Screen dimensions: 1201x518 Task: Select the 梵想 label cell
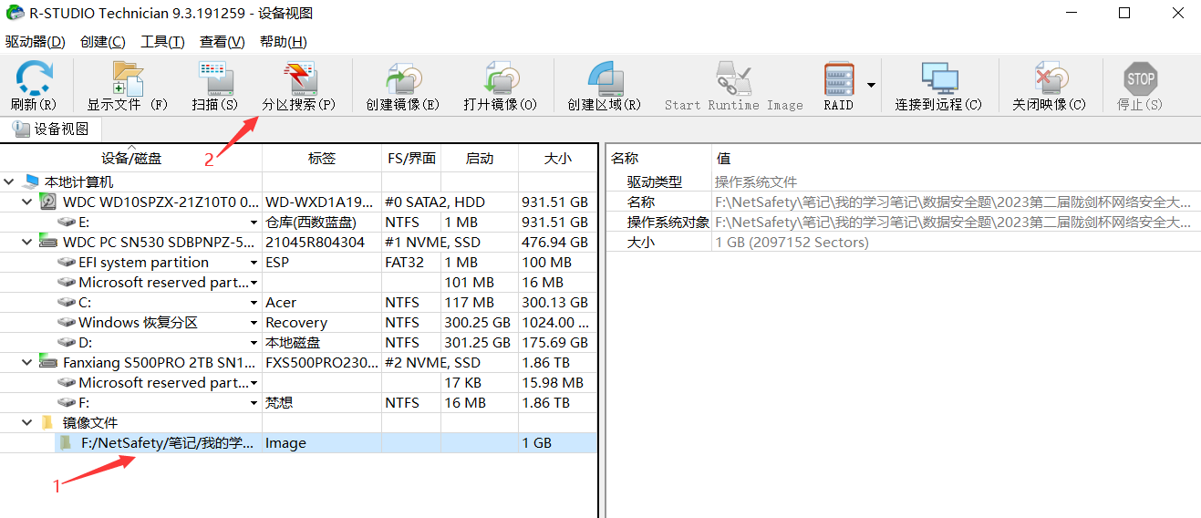point(322,403)
